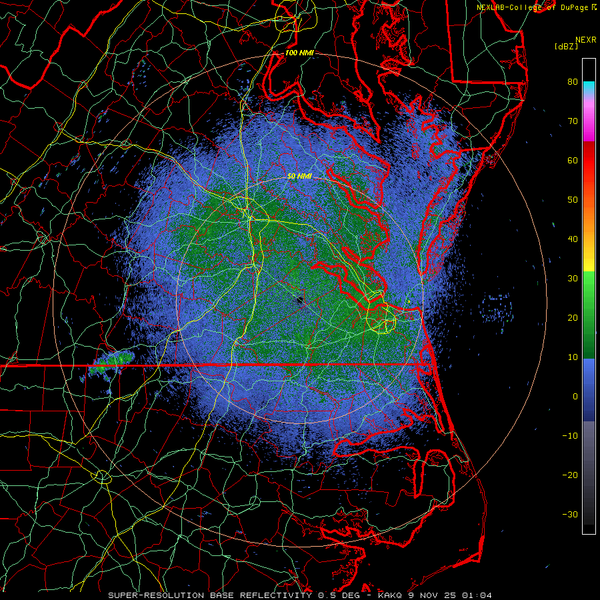The image size is (600, 600).
Task: Click the 70 value on the dBZ scale
Action: 573,121
